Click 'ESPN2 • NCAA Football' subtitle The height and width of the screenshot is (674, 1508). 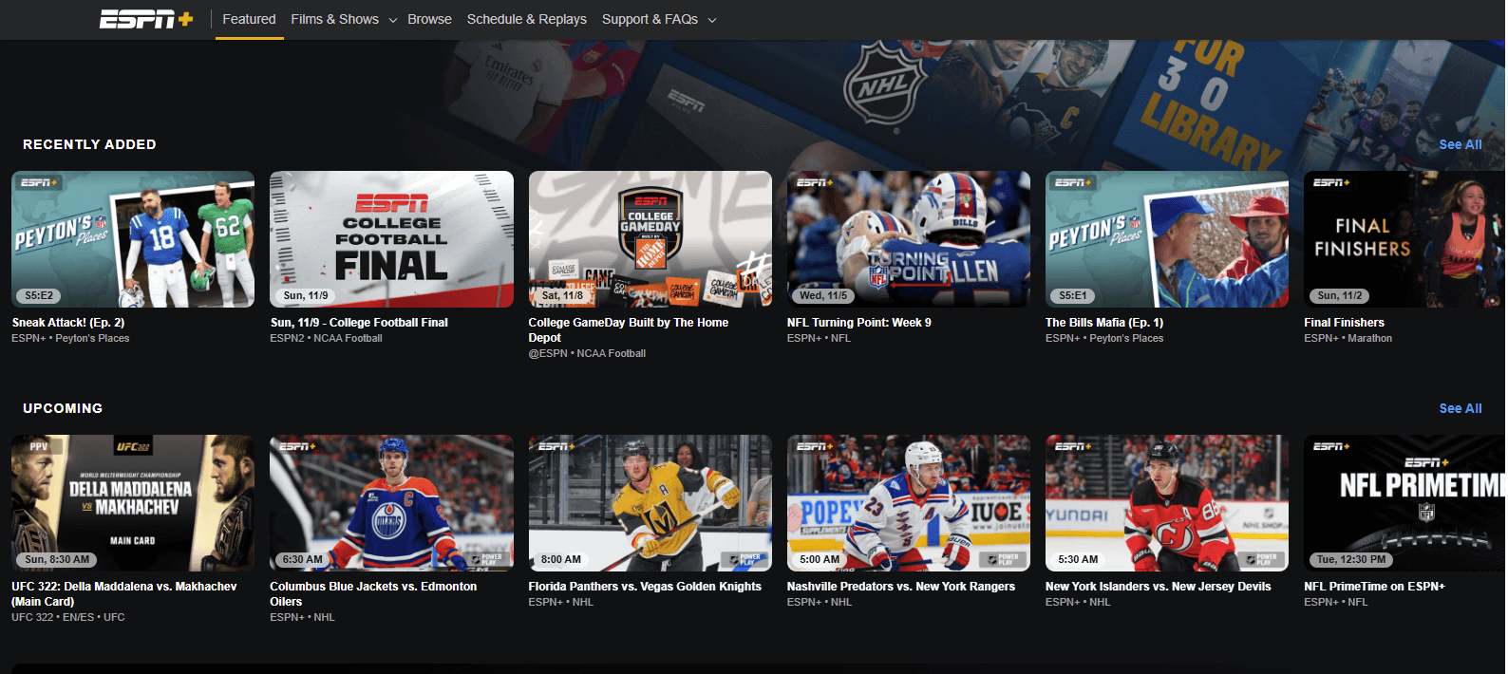326,338
